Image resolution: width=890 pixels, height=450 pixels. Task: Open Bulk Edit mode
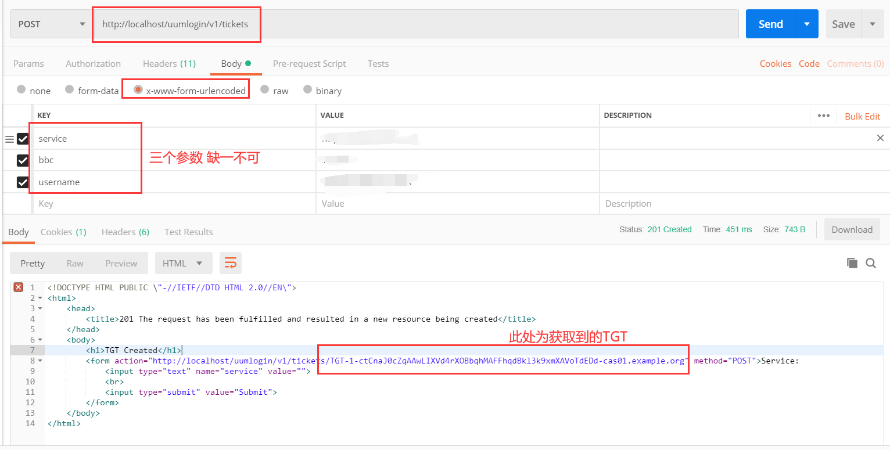click(x=863, y=116)
